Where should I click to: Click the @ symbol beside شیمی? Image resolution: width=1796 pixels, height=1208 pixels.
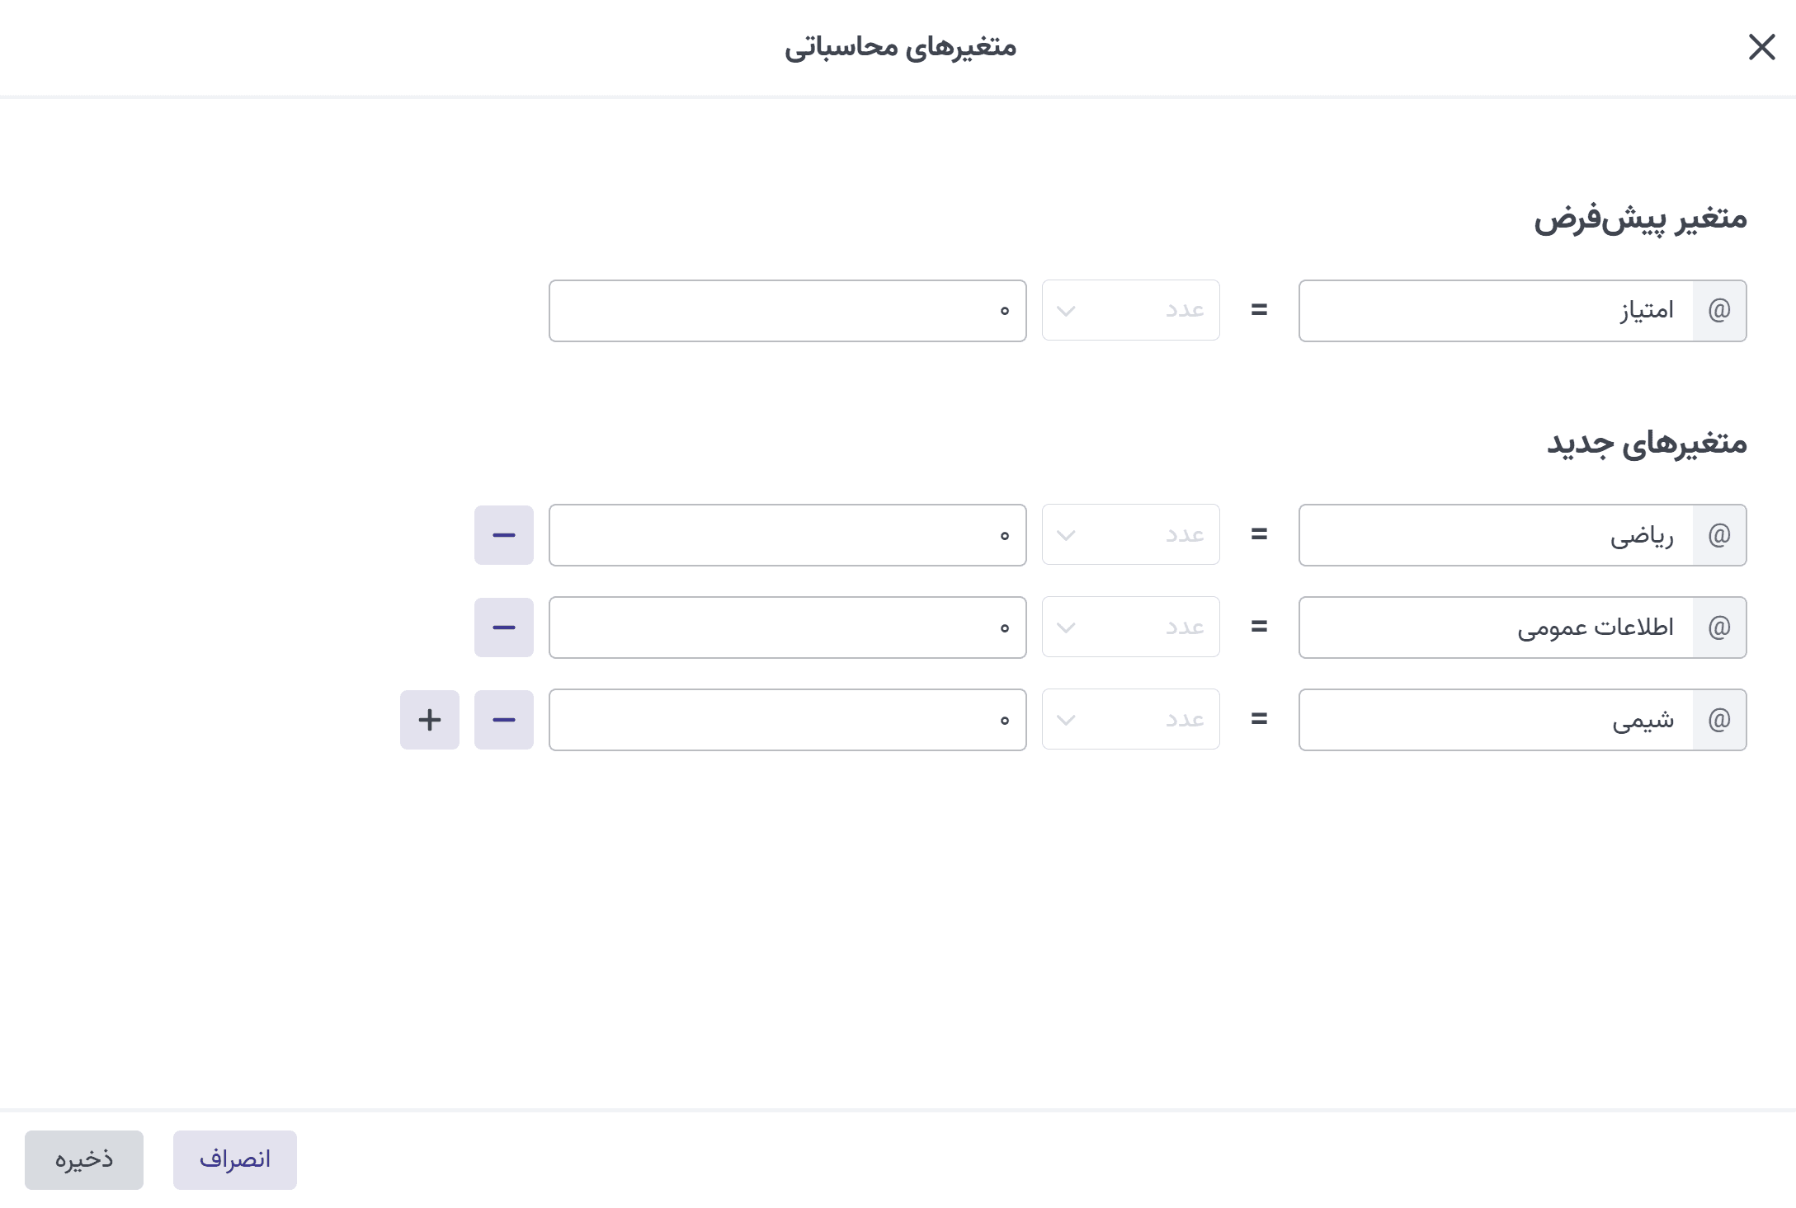click(x=1719, y=720)
